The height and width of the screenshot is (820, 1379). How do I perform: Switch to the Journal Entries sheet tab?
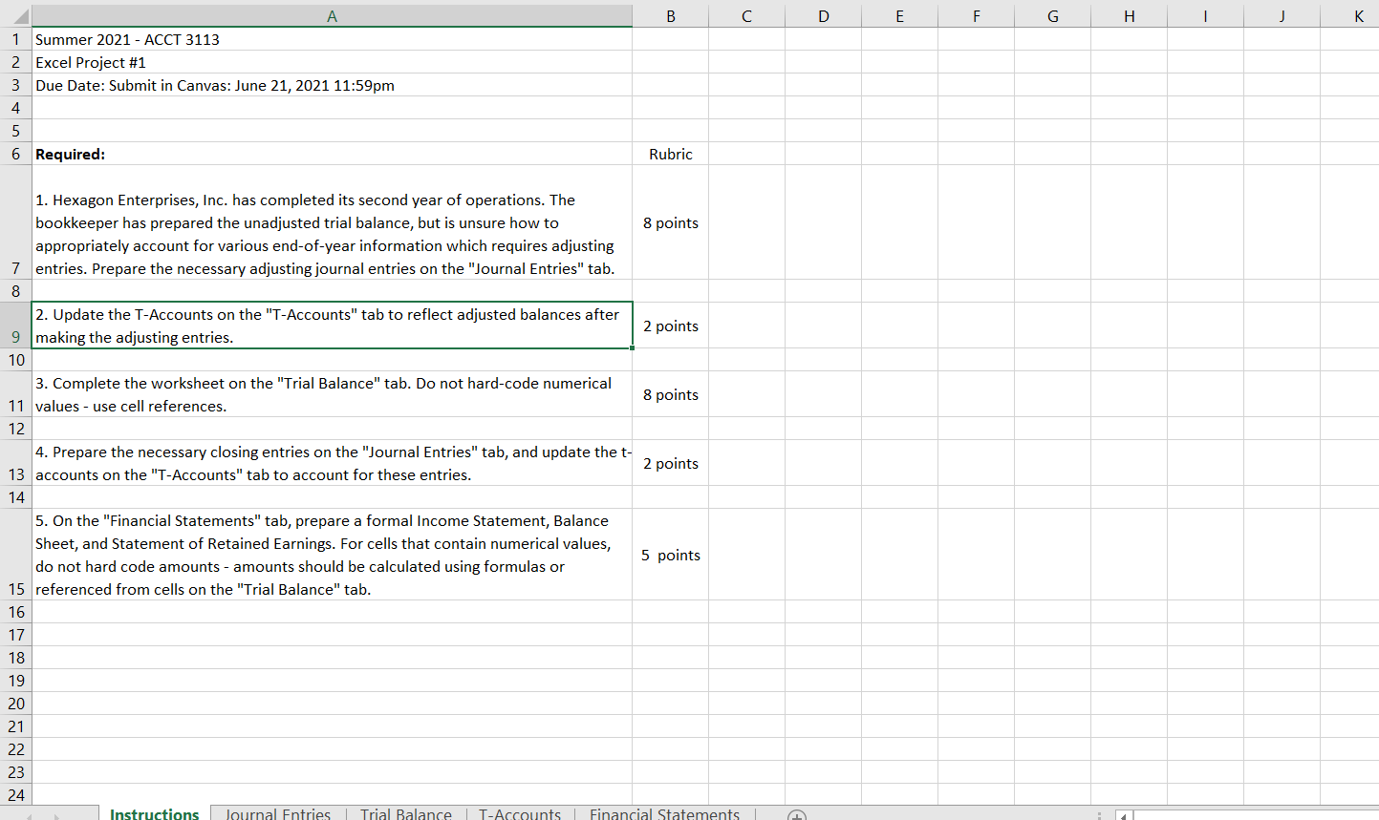click(x=277, y=813)
